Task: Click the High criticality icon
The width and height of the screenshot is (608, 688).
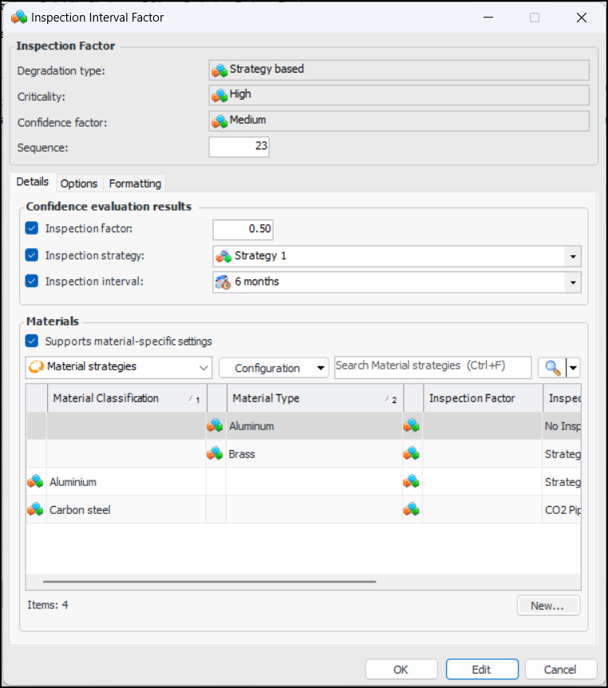Action: click(219, 95)
